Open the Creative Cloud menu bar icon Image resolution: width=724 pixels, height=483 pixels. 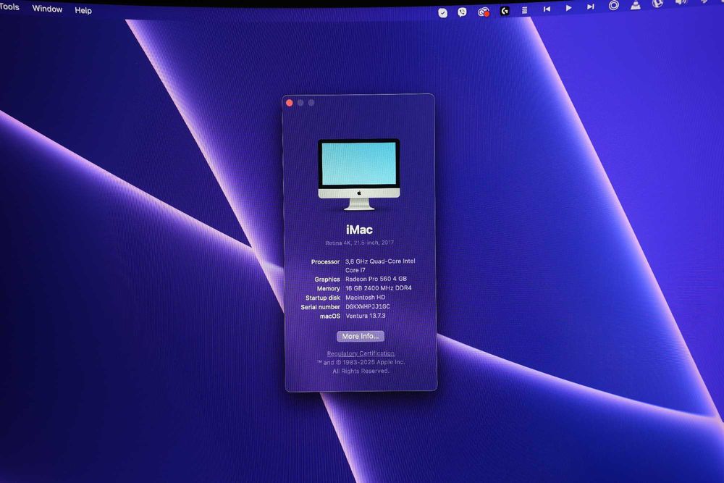coord(483,12)
